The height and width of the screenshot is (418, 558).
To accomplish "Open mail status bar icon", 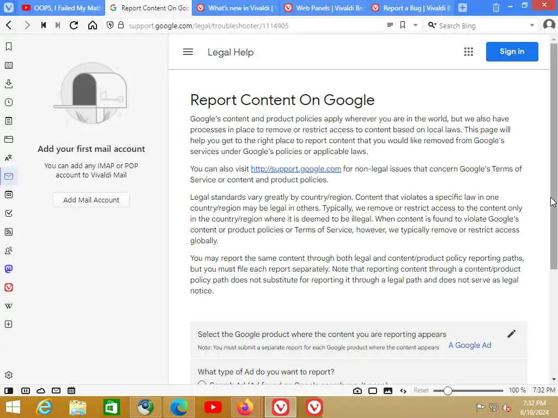I will coord(56,391).
